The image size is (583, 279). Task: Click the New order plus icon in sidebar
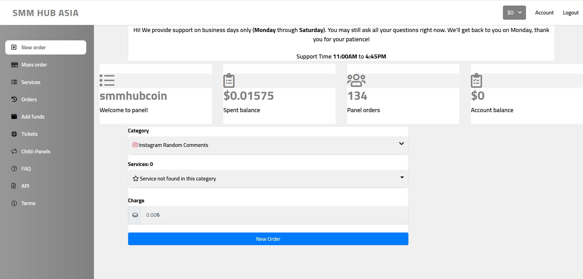(14, 47)
